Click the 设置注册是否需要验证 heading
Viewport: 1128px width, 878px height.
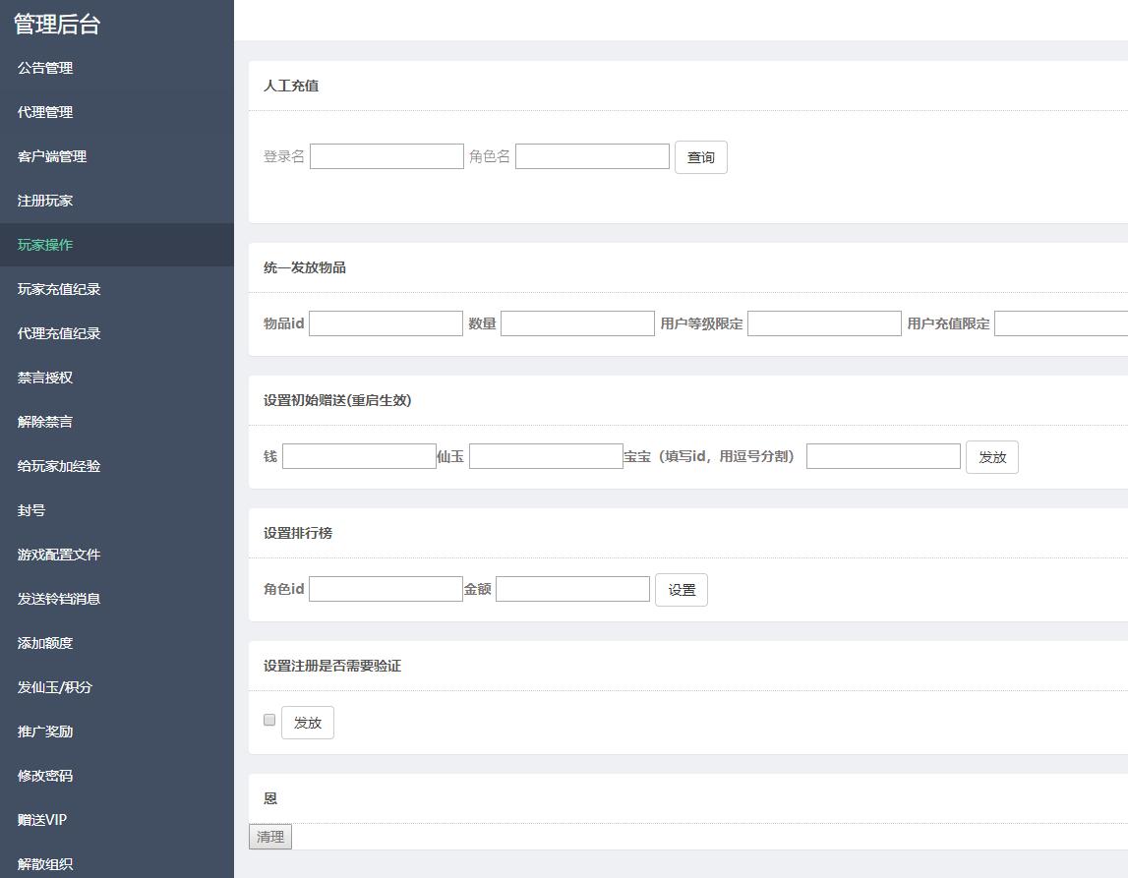pos(332,666)
